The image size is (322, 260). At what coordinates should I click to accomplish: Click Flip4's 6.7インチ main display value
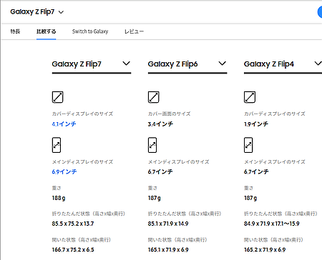(x=256, y=171)
